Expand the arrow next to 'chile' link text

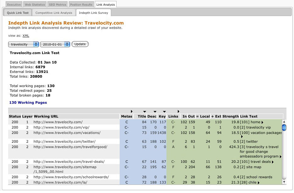click(259, 183)
